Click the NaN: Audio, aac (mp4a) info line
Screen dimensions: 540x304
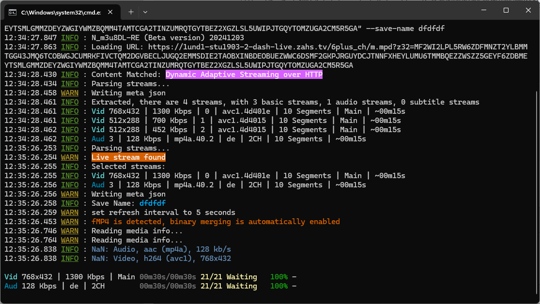tap(161, 249)
